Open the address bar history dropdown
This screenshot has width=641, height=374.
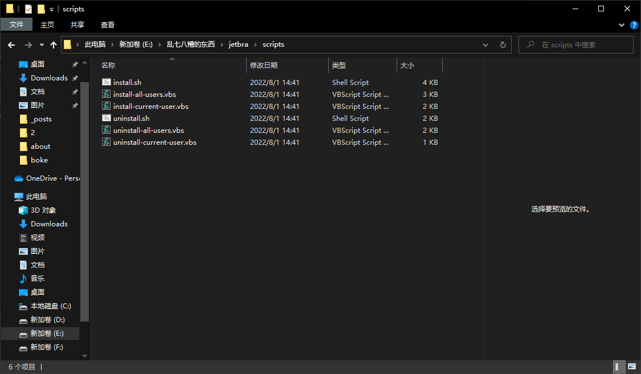pyautogui.click(x=485, y=44)
